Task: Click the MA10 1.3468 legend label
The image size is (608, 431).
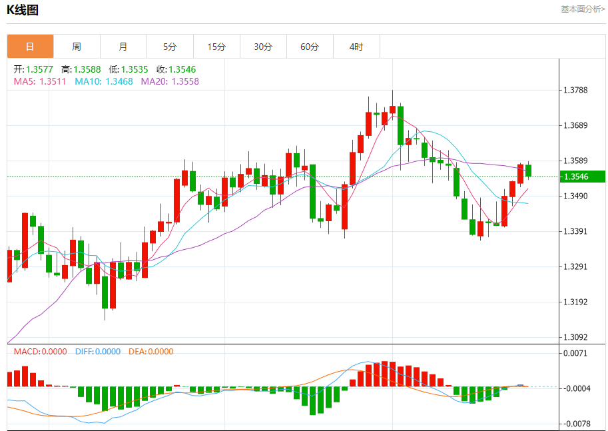Action: 104,81
